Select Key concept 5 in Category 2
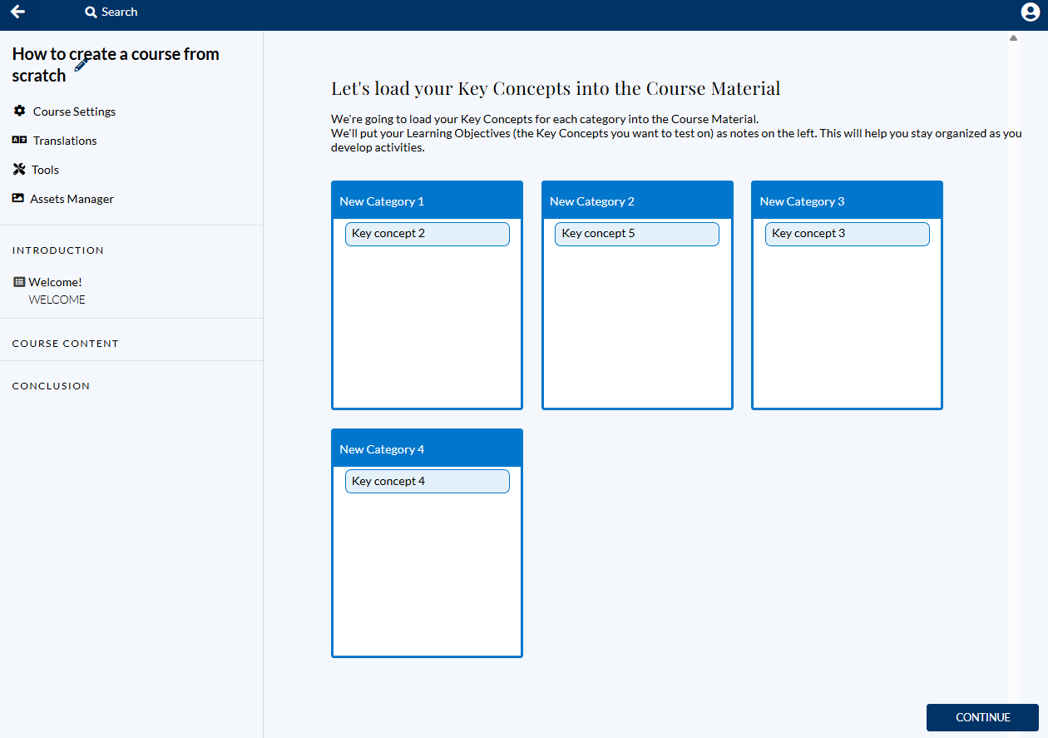The image size is (1048, 738). [x=636, y=234]
